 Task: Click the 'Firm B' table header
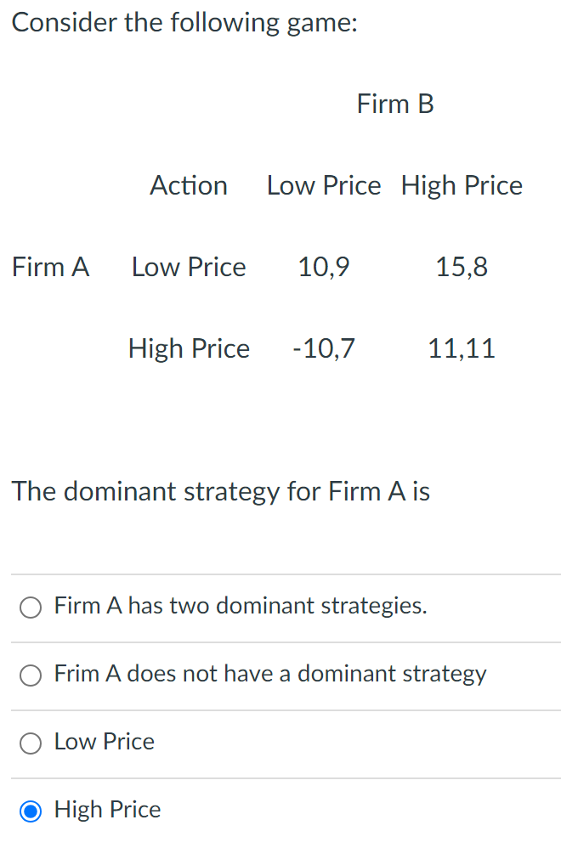[395, 104]
